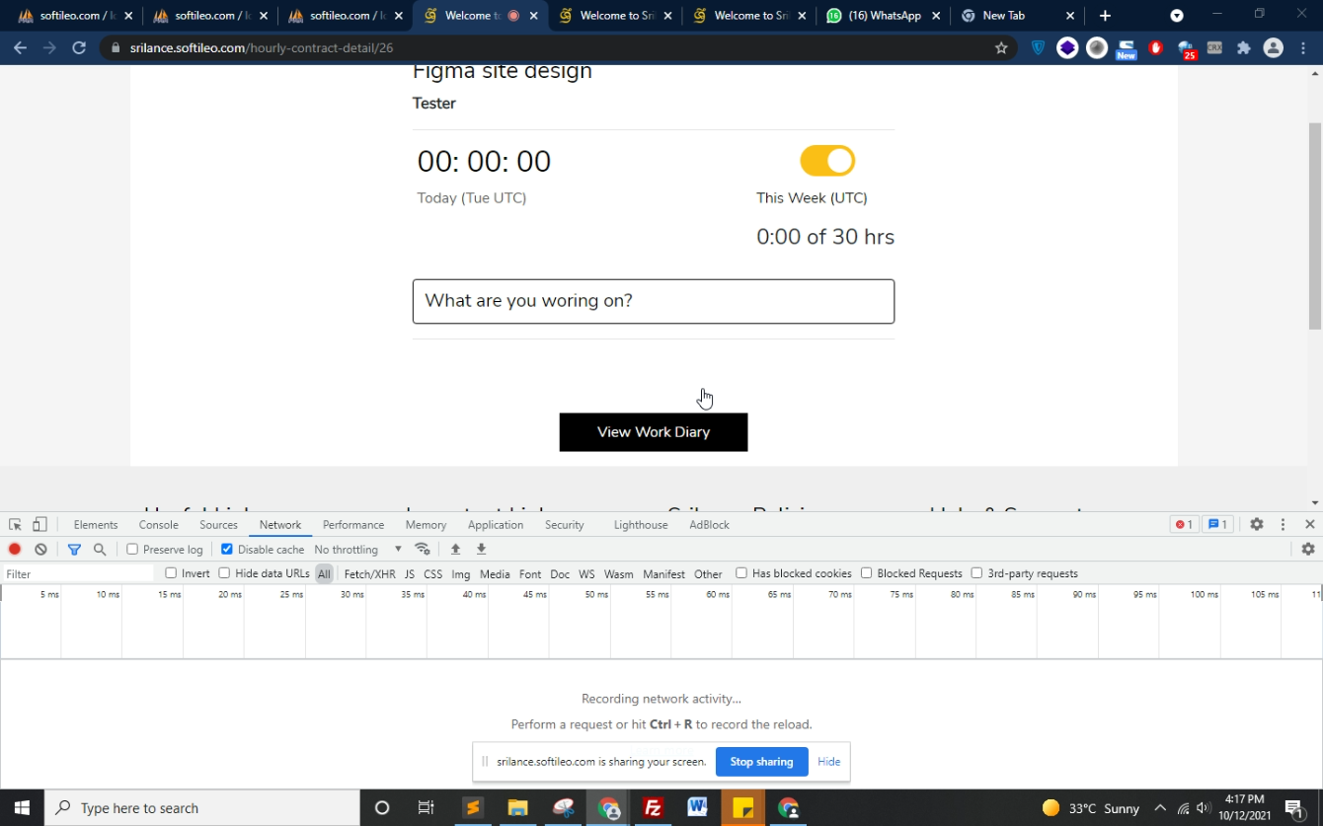Screen dimensions: 1323x826
Task: Click the import HAR file upload icon
Action: click(455, 550)
